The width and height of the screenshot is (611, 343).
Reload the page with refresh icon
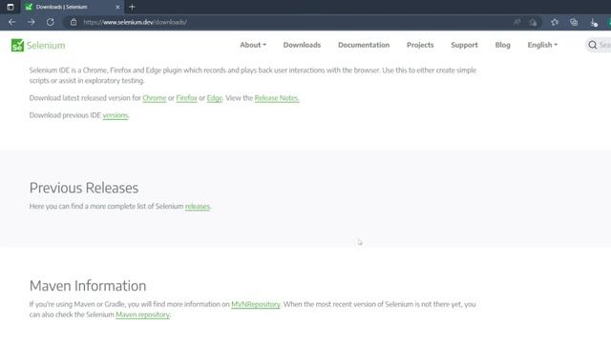[x=51, y=22]
